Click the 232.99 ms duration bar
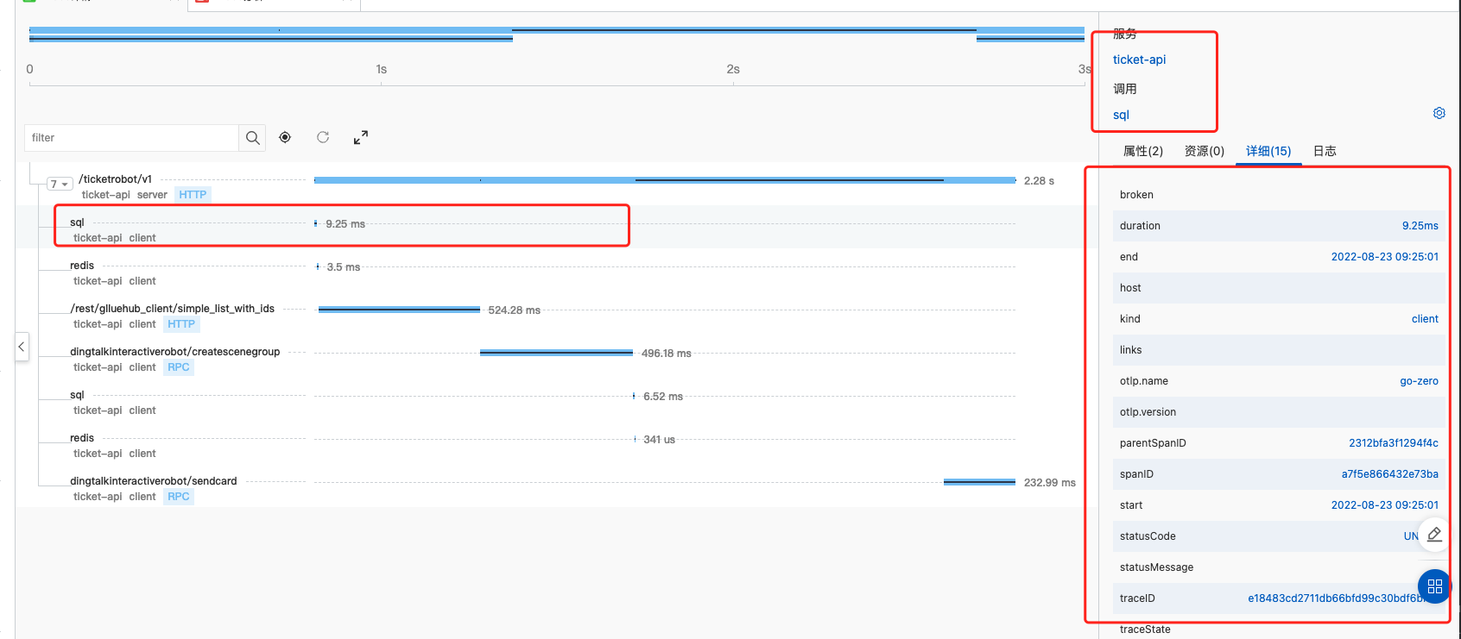The height and width of the screenshot is (639, 1461). pyautogui.click(x=979, y=482)
